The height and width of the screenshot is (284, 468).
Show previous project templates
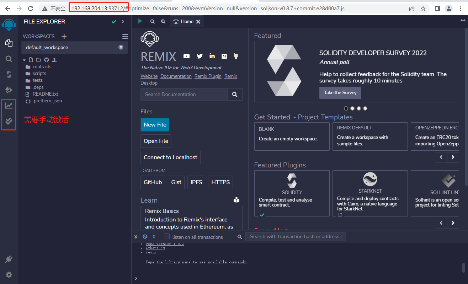tap(441, 157)
